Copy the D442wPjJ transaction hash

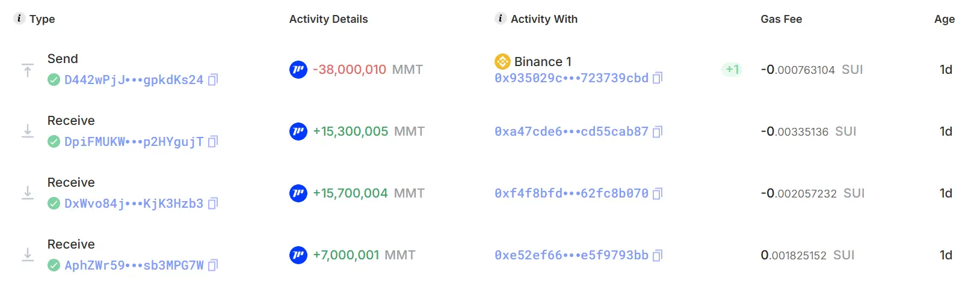pos(212,80)
